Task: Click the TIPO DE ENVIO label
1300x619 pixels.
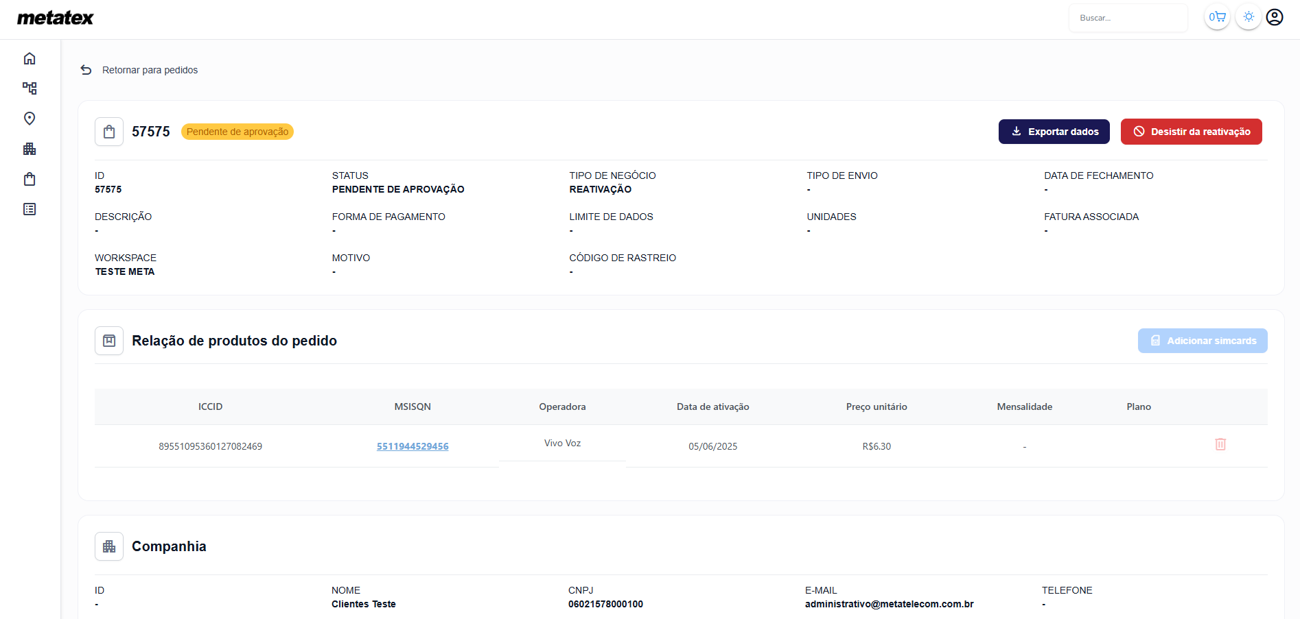Action: click(842, 175)
